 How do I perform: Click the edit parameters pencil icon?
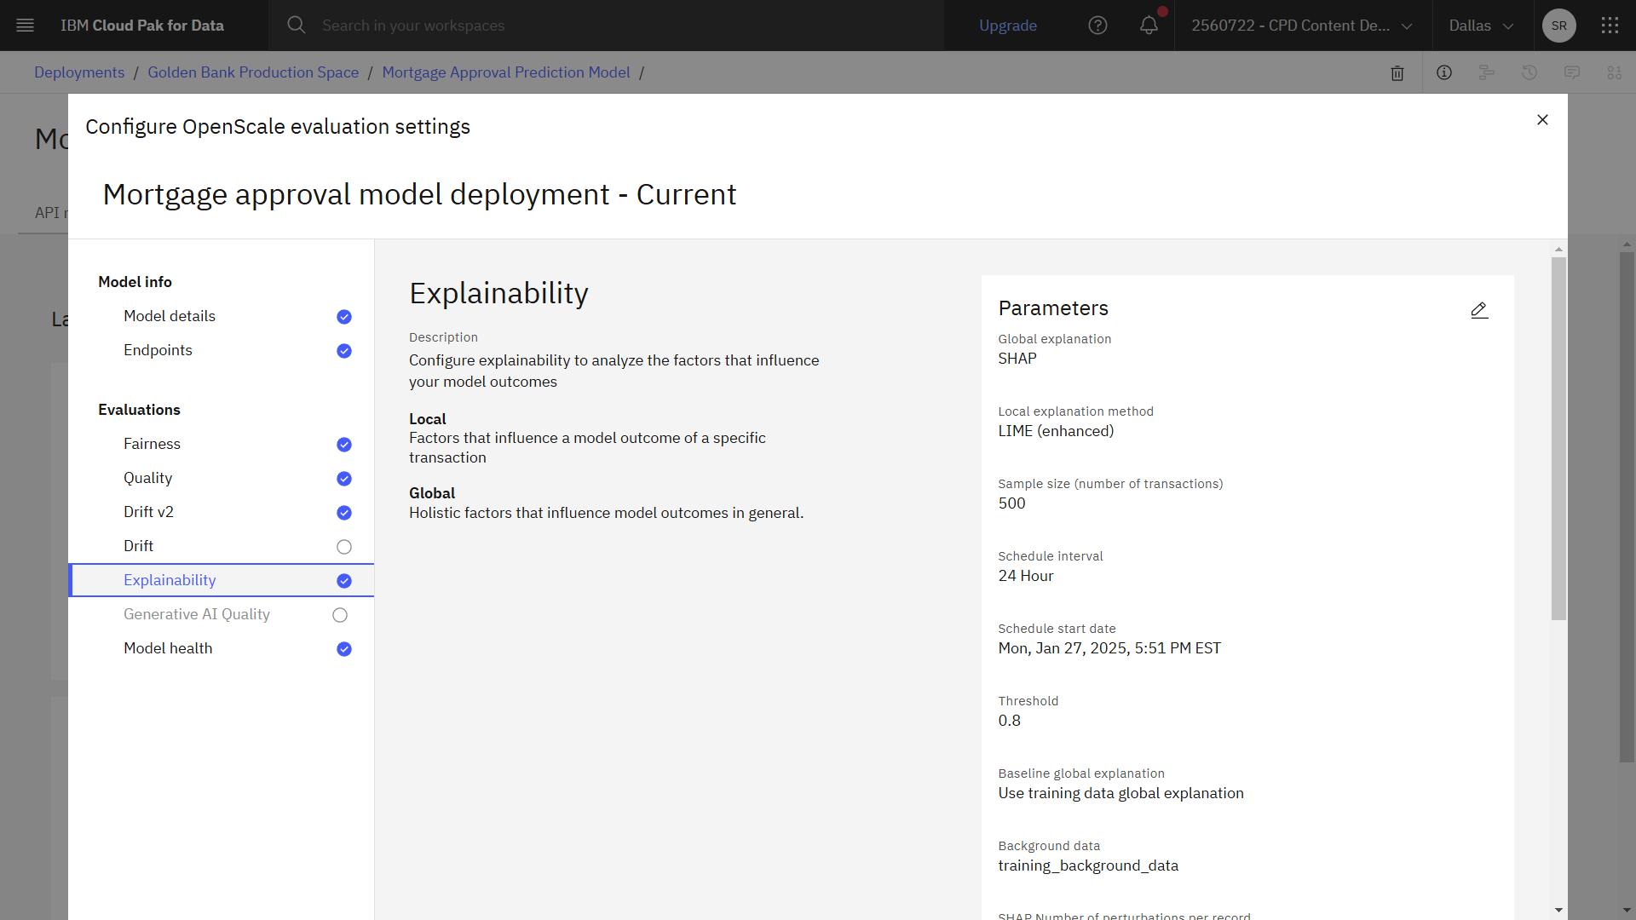pos(1478,309)
